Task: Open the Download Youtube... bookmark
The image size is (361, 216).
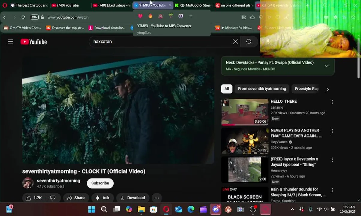Action: tap(107, 28)
